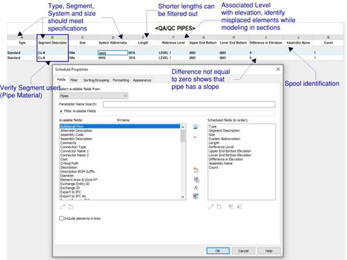Click the available fields scrollbar up arrow
Image resolution: width=347 pixels, height=260 pixels.
click(x=183, y=127)
